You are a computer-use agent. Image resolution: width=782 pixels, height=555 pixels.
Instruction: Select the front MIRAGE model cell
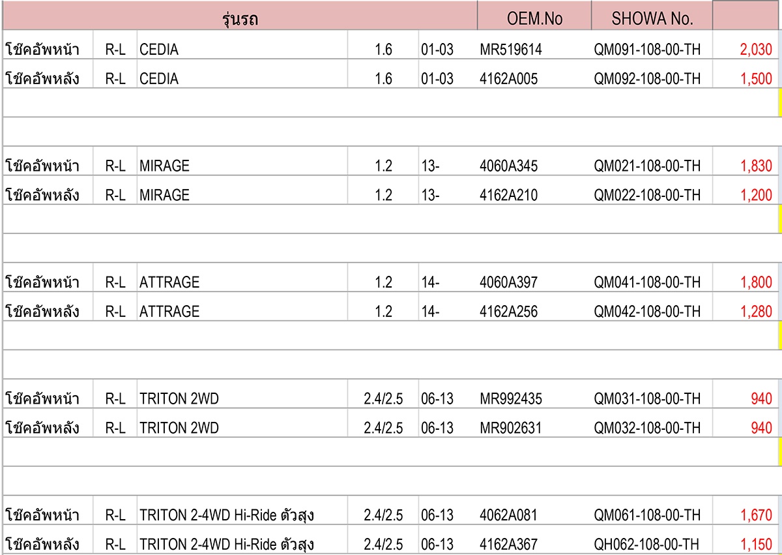tap(242, 166)
